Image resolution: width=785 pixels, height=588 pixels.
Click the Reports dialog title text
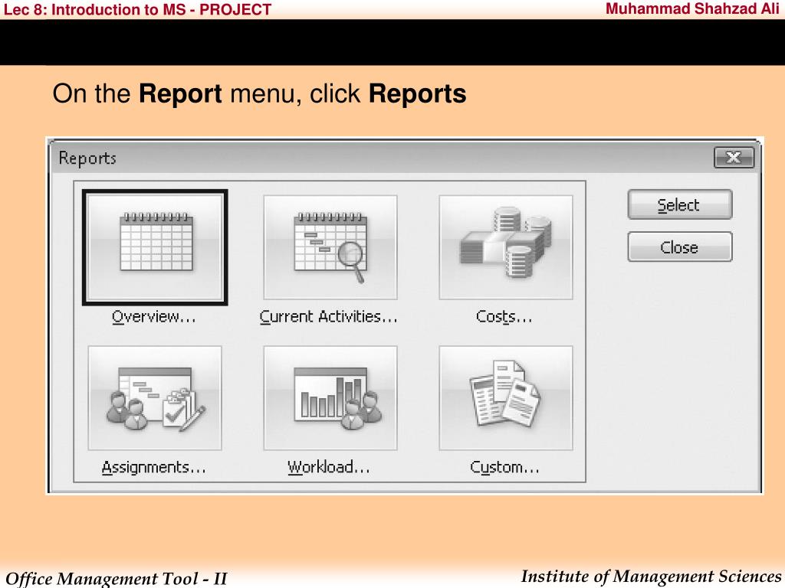tap(87, 158)
